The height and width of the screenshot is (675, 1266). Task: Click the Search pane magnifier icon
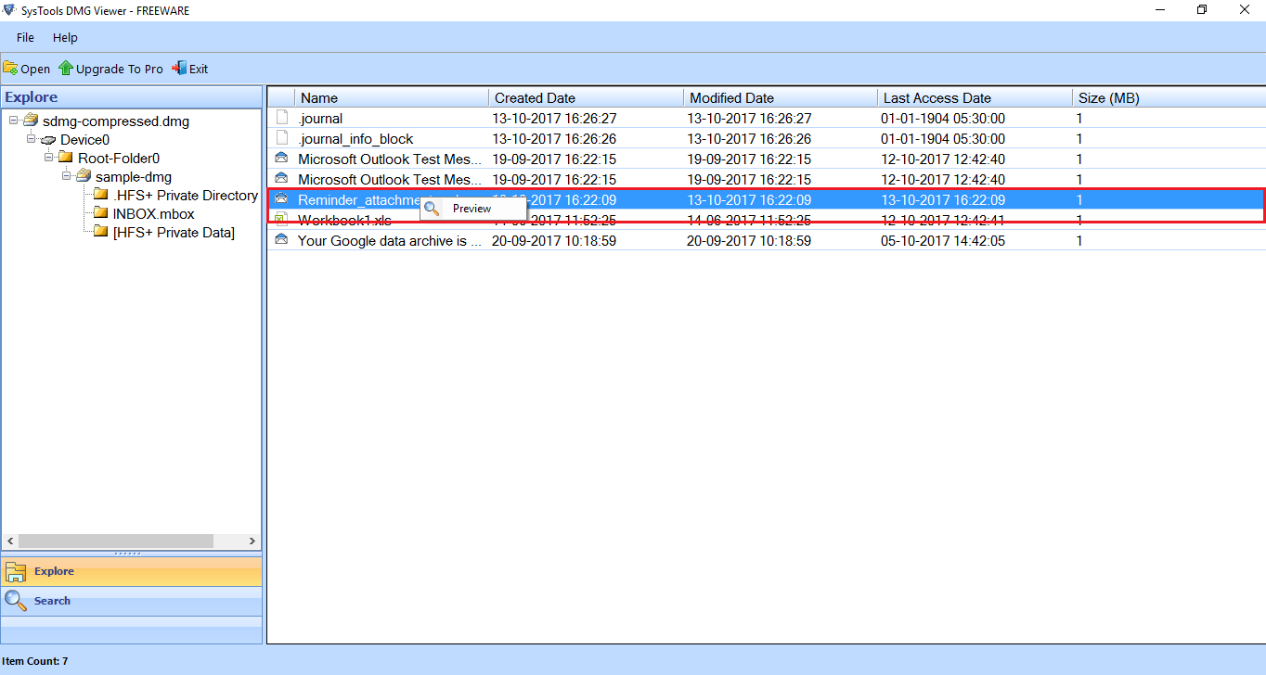(x=16, y=601)
